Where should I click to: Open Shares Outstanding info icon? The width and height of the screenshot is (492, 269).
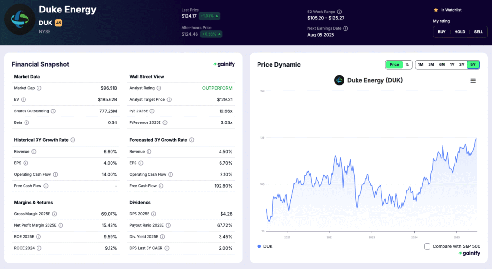point(53,111)
